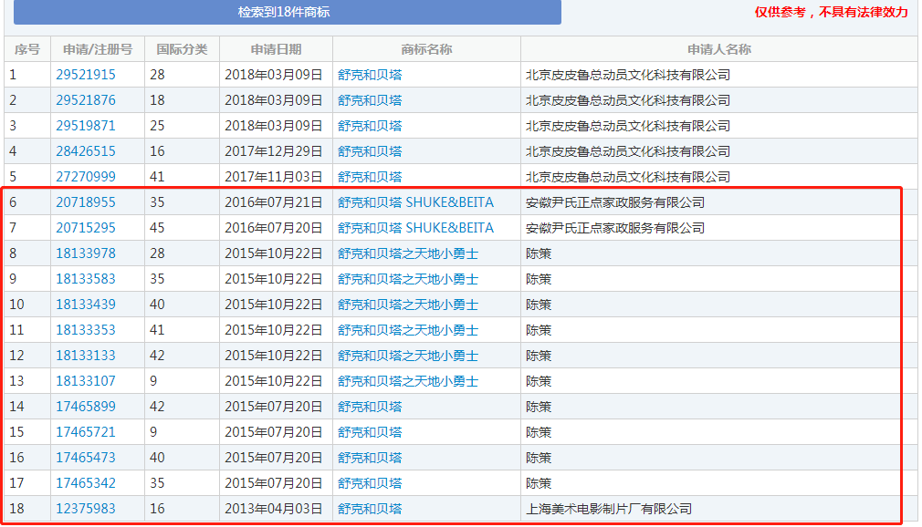Click the date 2016年07月20日

[x=274, y=228]
